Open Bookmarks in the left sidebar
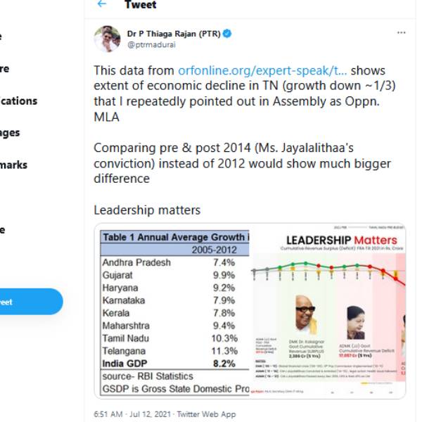 (x=14, y=165)
